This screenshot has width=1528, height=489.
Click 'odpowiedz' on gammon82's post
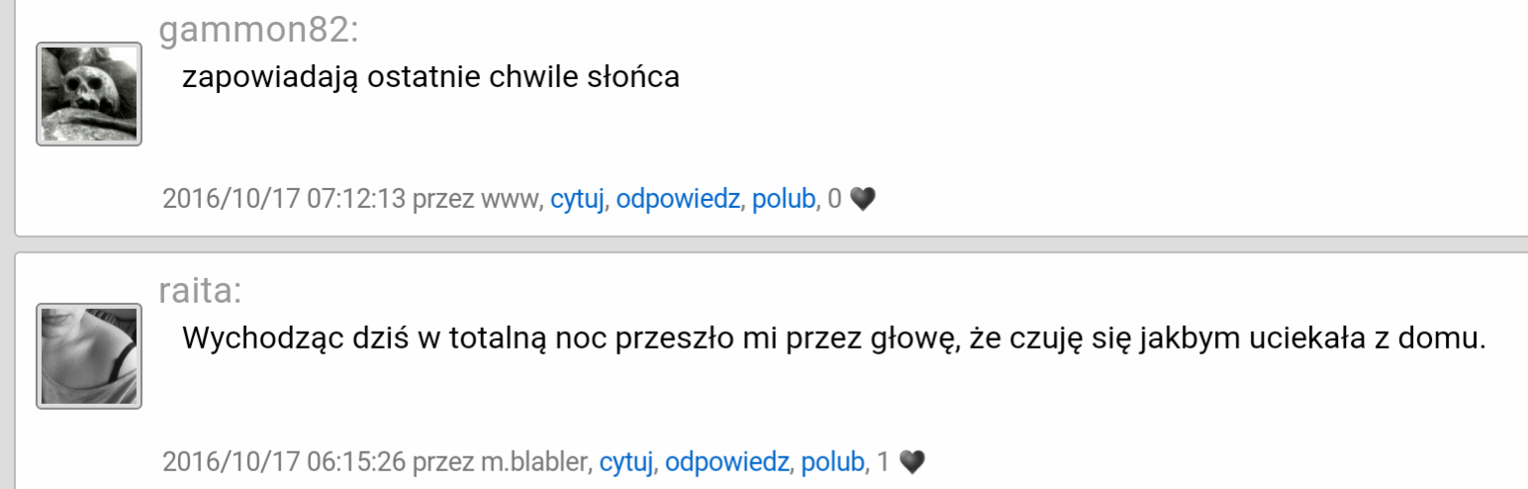point(678,200)
